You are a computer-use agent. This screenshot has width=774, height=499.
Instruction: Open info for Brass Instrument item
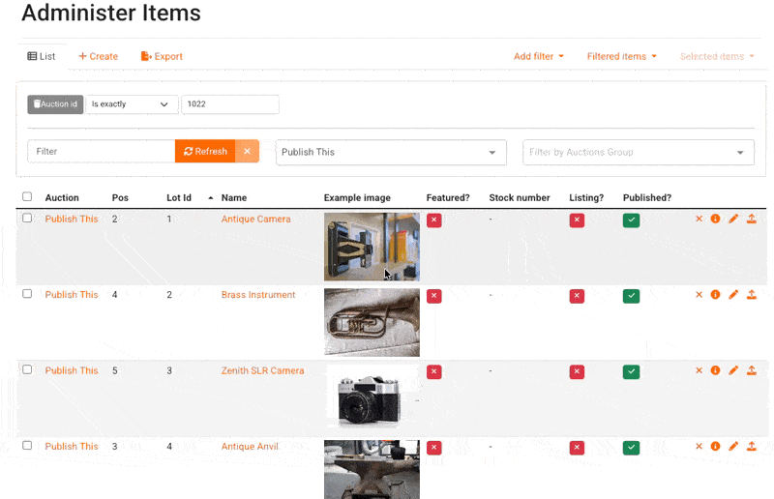pyautogui.click(x=716, y=295)
